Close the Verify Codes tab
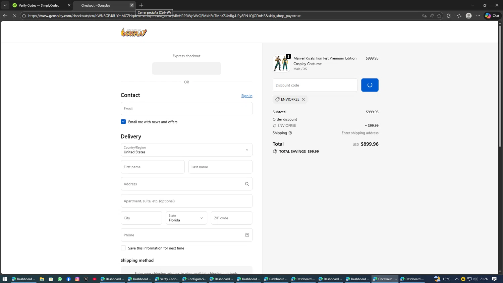 (x=69, y=5)
